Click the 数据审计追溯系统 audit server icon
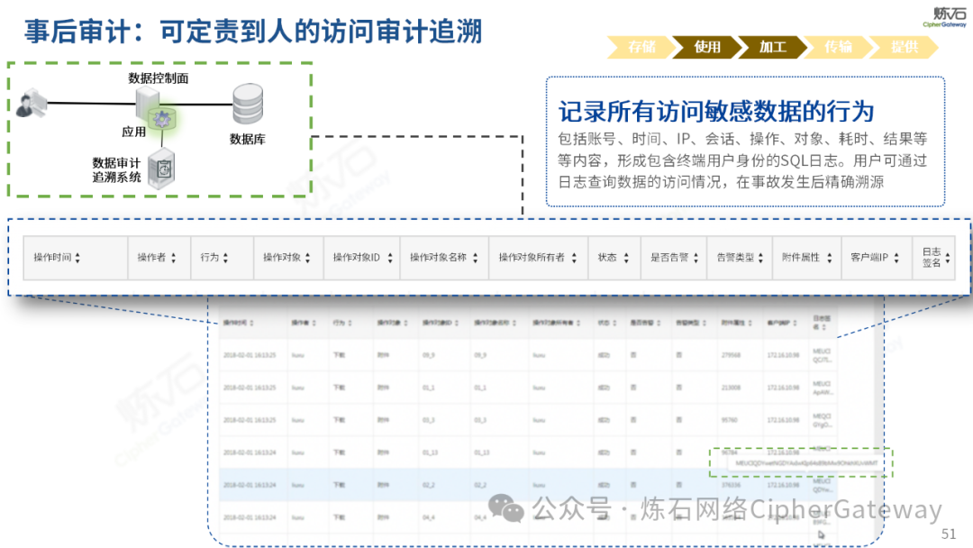The height and width of the screenshot is (548, 973). coord(162,169)
